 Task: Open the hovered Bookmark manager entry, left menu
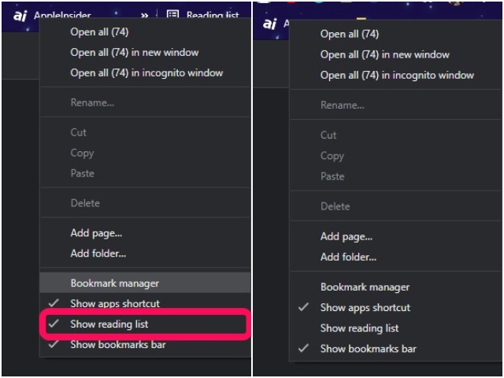coord(115,283)
